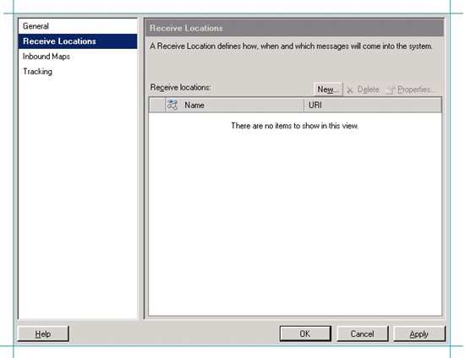Click the receive location icon column header

click(172, 105)
